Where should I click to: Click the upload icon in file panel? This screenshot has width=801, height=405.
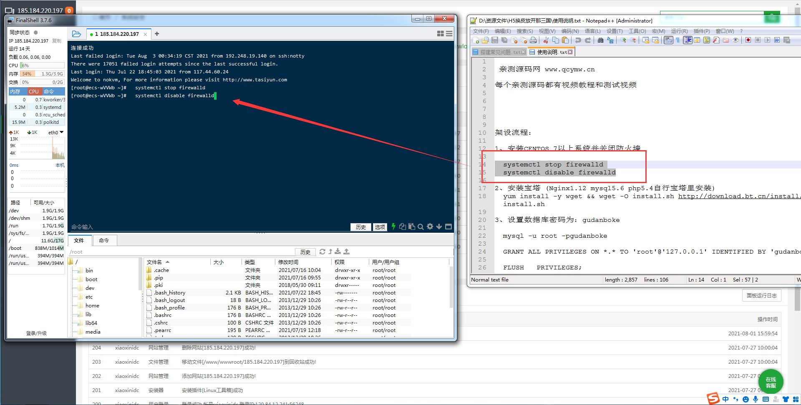coord(346,252)
